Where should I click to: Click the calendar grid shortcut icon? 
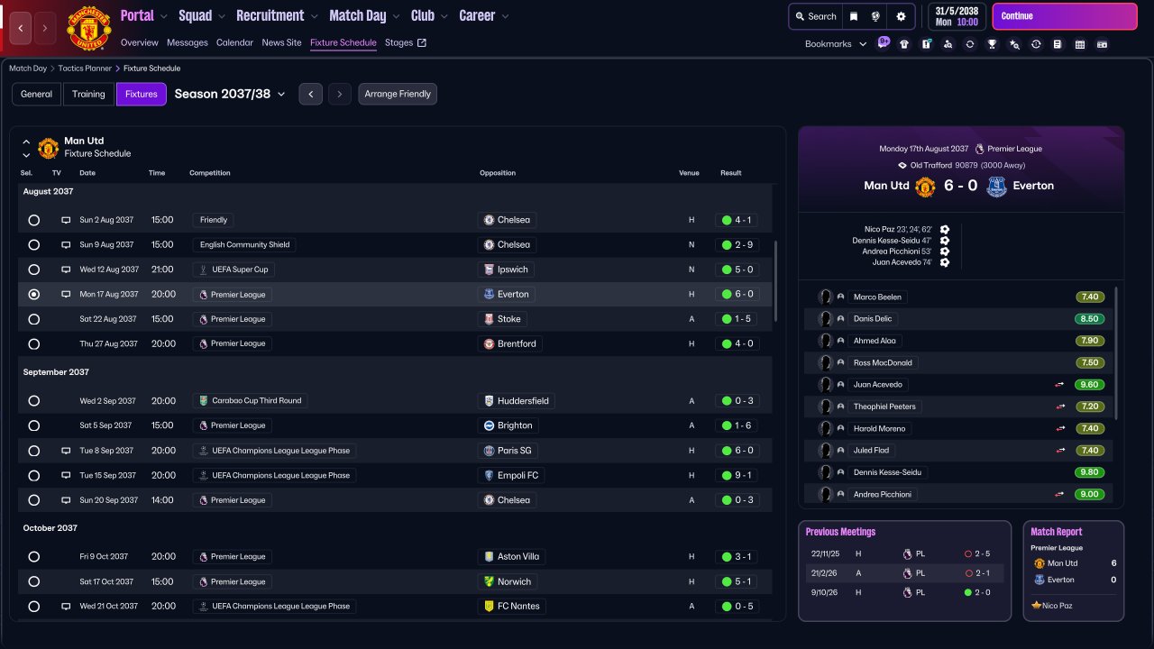pos(1079,44)
